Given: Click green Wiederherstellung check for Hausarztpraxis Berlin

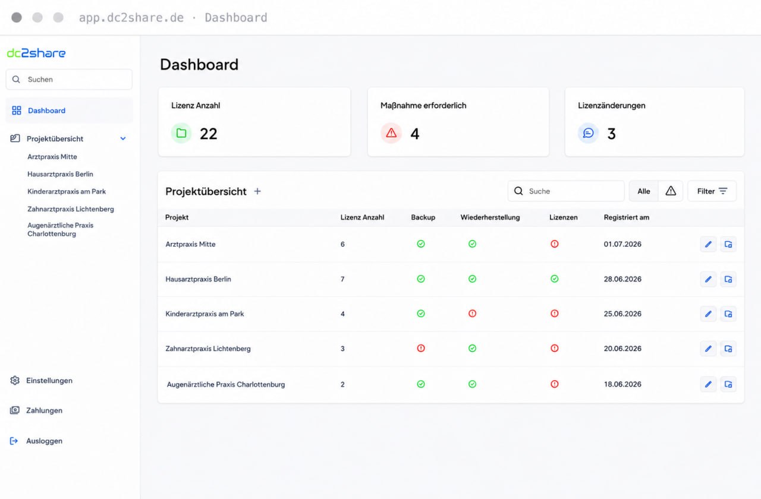Looking at the screenshot, I should (472, 279).
